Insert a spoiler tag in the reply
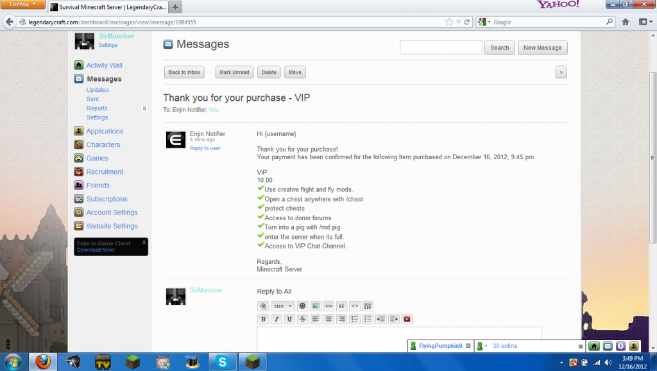This screenshot has height=371, width=657. (368, 306)
